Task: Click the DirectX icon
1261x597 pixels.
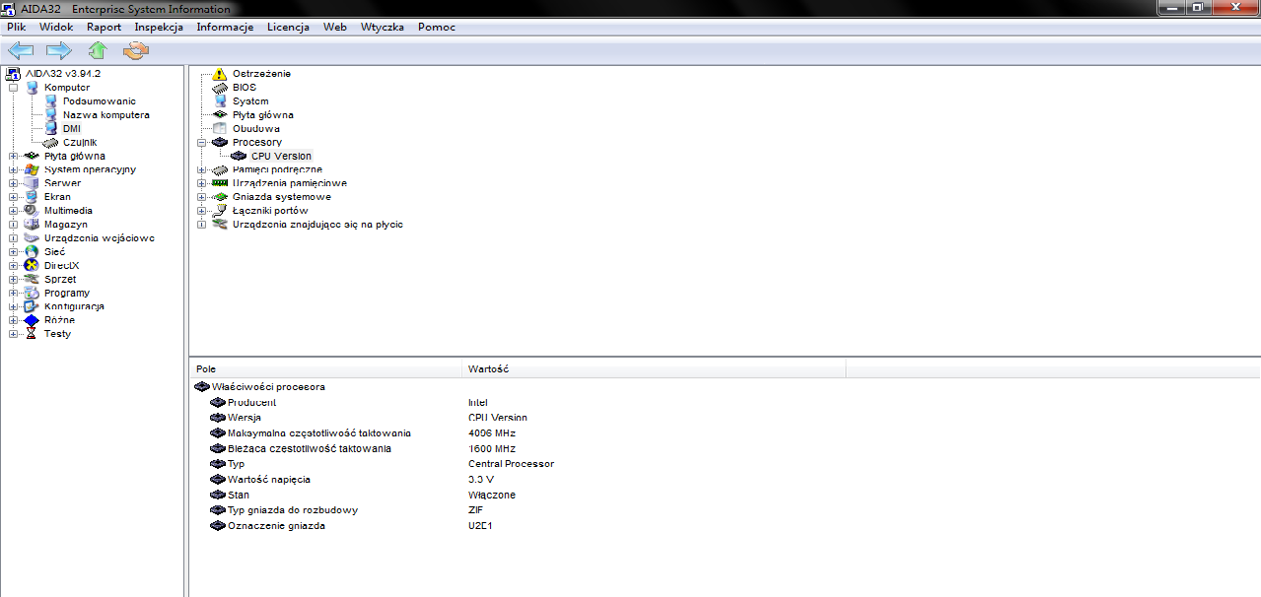Action: (32, 266)
